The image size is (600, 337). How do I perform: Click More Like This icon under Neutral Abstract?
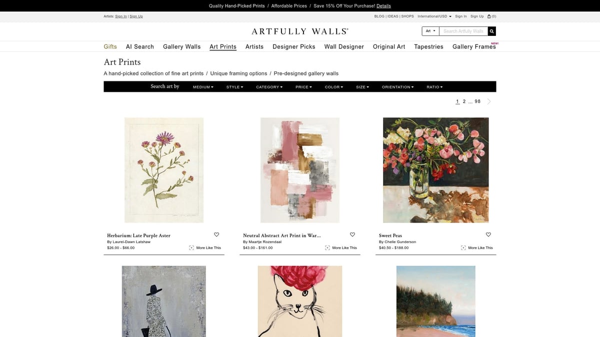click(x=327, y=248)
